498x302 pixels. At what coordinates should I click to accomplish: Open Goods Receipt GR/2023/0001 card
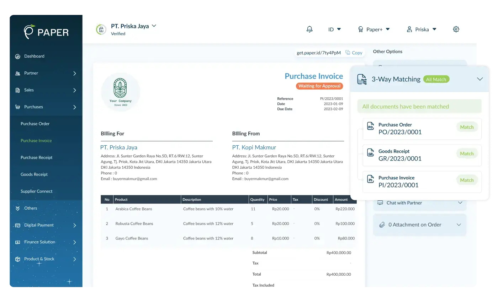coord(422,155)
